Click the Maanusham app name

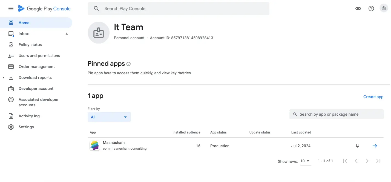coord(114,143)
